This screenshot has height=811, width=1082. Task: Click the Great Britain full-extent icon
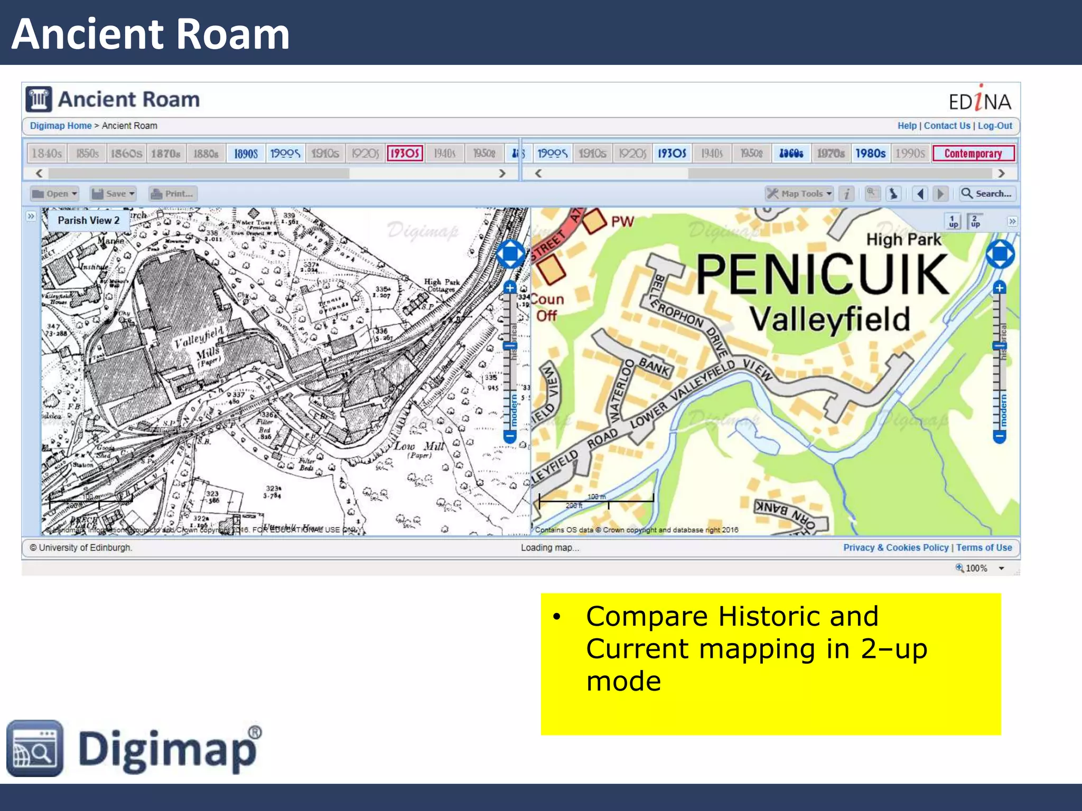[893, 194]
